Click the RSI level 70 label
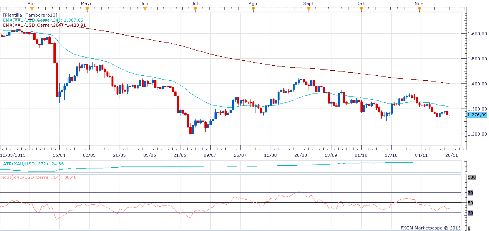489x231 pixels. point(470,193)
